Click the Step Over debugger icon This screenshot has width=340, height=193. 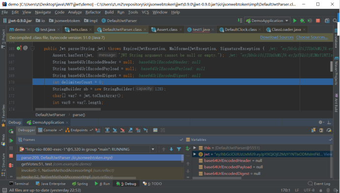pos(107,130)
